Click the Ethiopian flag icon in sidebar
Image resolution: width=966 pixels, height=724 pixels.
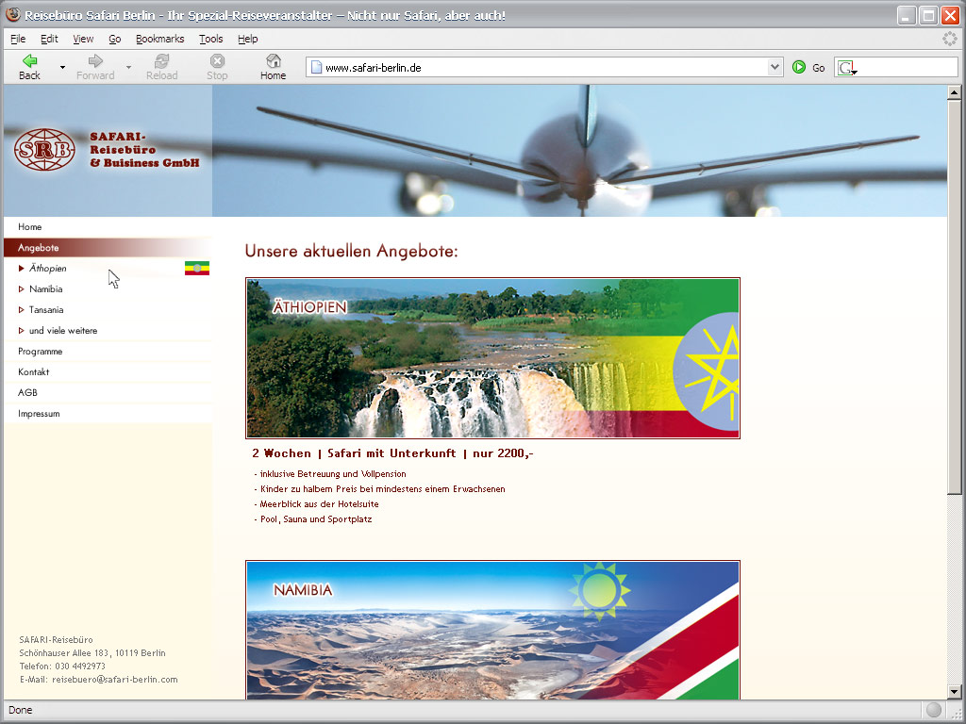coord(197,269)
